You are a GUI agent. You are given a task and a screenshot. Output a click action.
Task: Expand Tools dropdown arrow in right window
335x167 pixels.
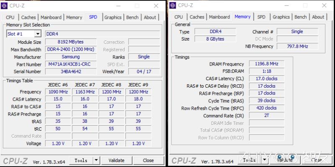click(x=265, y=160)
